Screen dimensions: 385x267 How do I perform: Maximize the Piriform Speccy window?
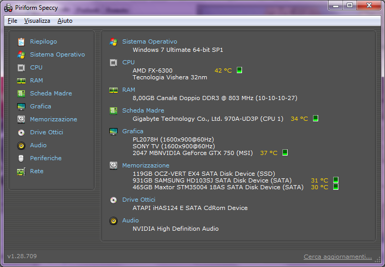[x=350, y=5]
